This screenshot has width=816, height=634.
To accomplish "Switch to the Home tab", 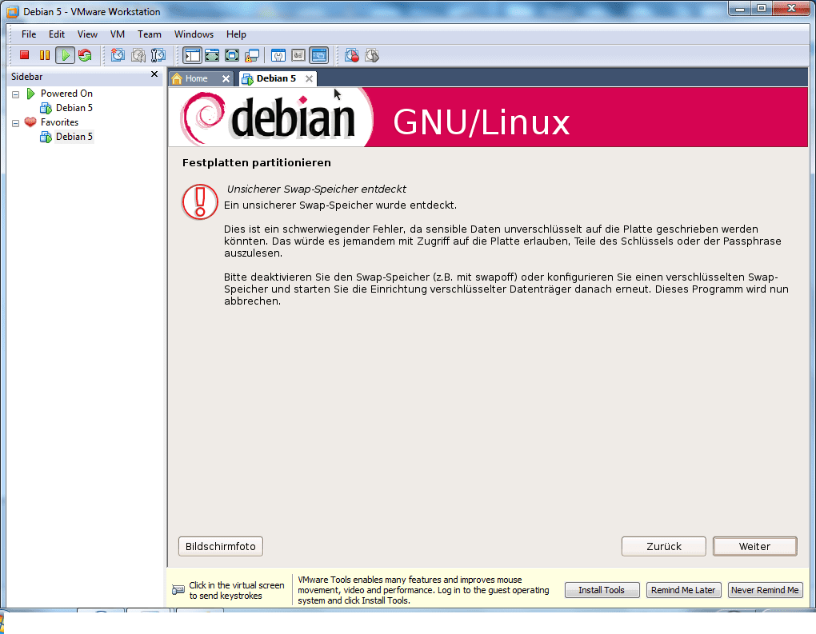I will (x=202, y=78).
